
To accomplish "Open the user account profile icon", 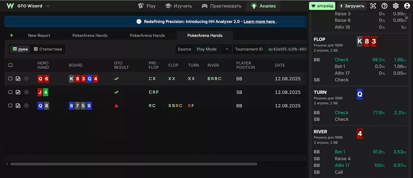I will [x=407, y=6].
